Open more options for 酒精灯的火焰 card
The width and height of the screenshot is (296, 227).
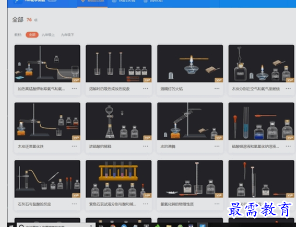[217, 88]
